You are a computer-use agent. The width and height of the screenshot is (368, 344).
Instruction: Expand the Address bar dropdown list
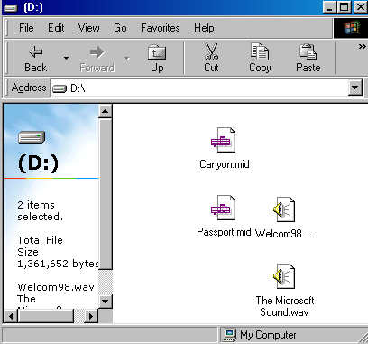355,88
